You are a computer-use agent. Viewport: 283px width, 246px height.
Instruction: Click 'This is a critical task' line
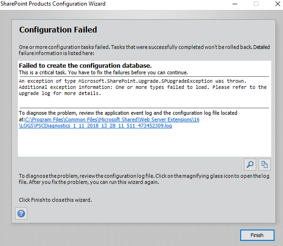103,72
